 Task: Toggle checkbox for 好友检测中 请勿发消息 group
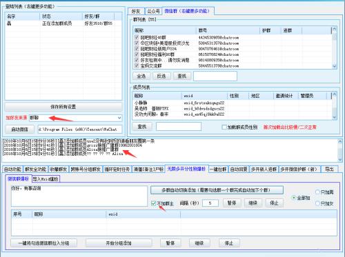pyautogui.click(x=137, y=60)
